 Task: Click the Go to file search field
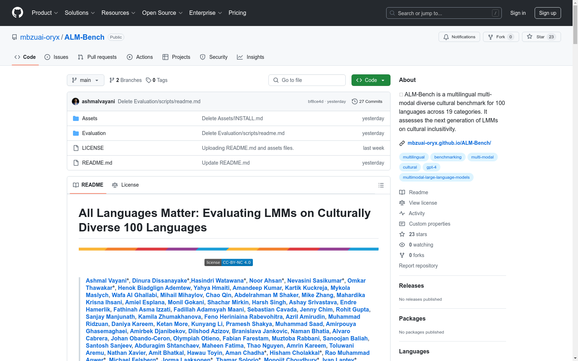[307, 80]
